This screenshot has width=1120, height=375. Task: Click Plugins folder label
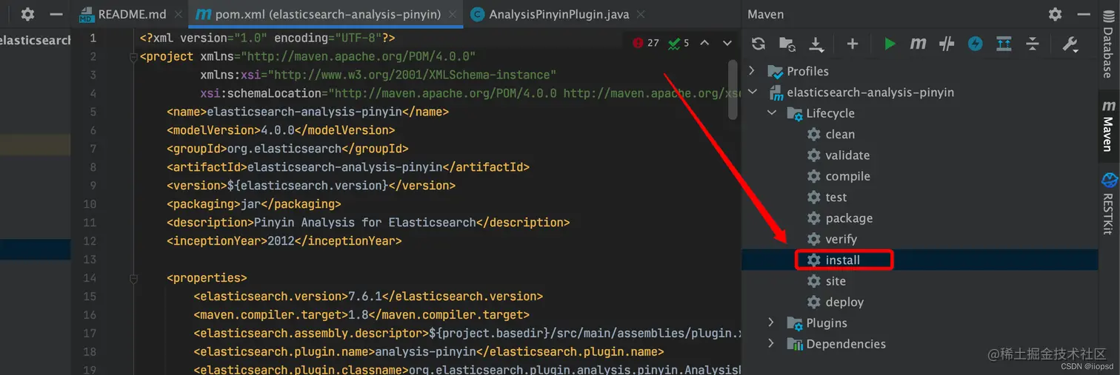(x=827, y=322)
